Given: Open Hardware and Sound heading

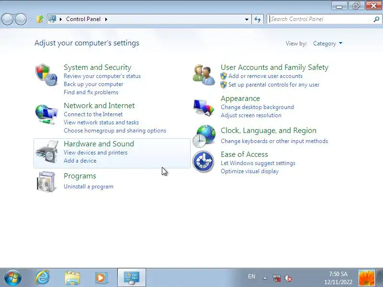Looking at the screenshot, I should [x=99, y=144].
